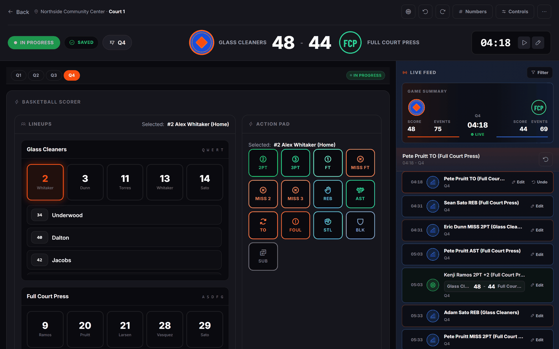Image resolution: width=559 pixels, height=349 pixels.
Task: Click the 04:18 game clock display
Action: pos(495,43)
